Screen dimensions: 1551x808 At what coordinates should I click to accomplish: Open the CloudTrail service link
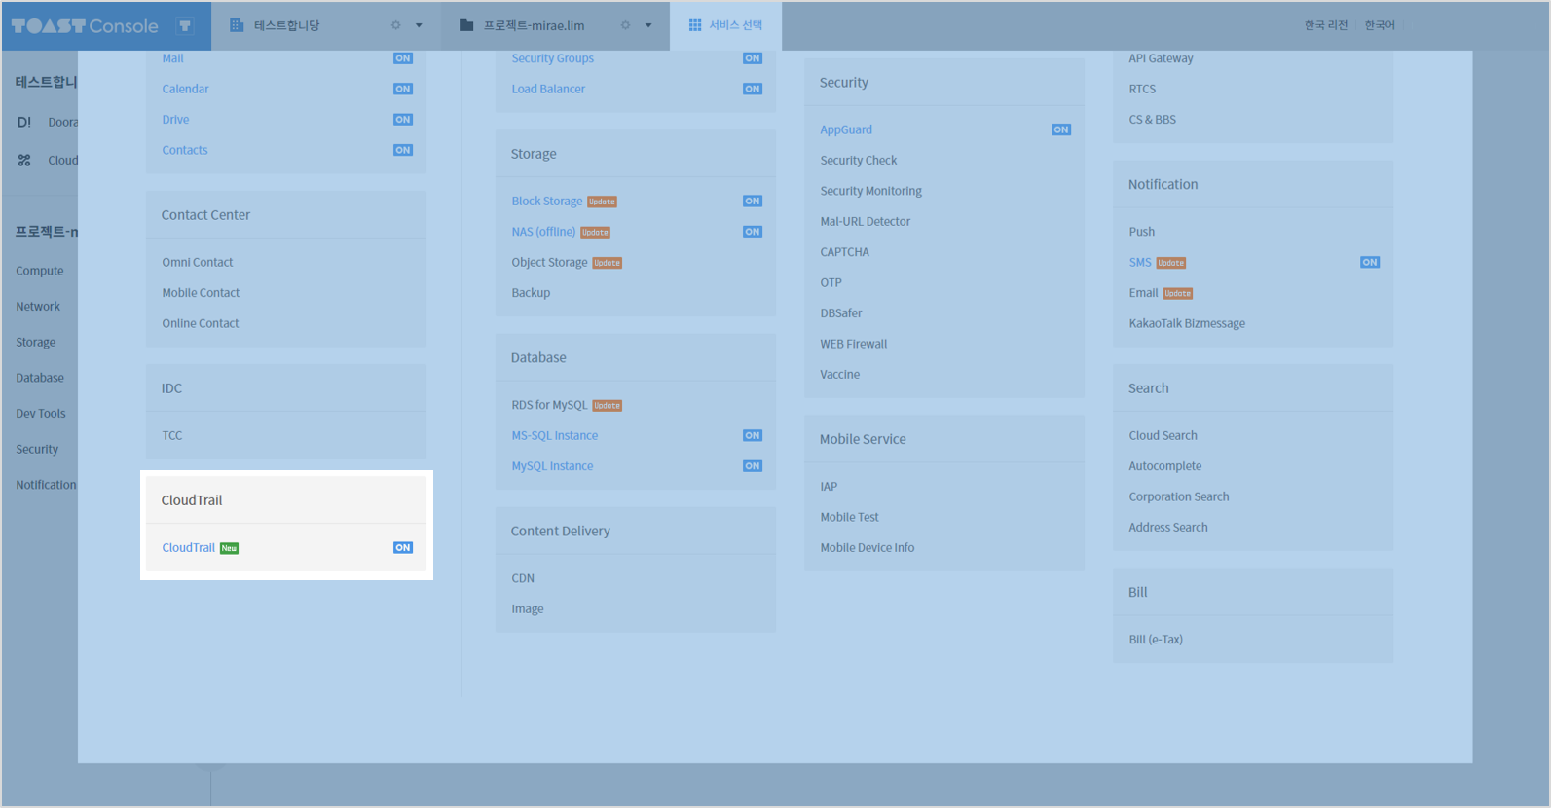click(189, 548)
